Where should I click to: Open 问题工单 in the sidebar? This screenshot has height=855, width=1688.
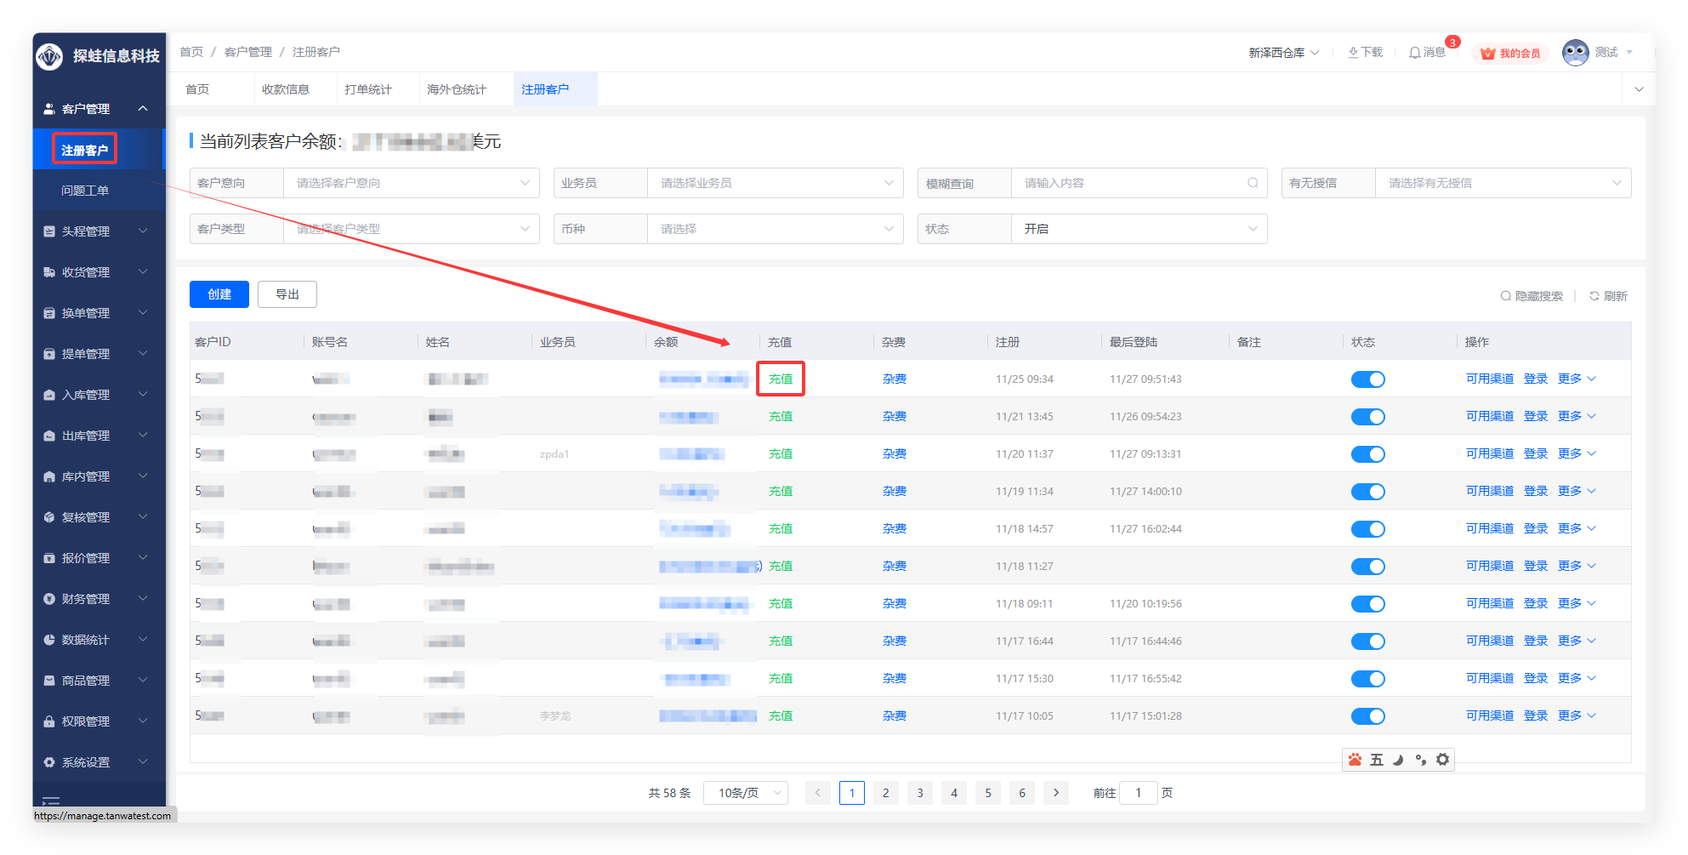point(85,191)
